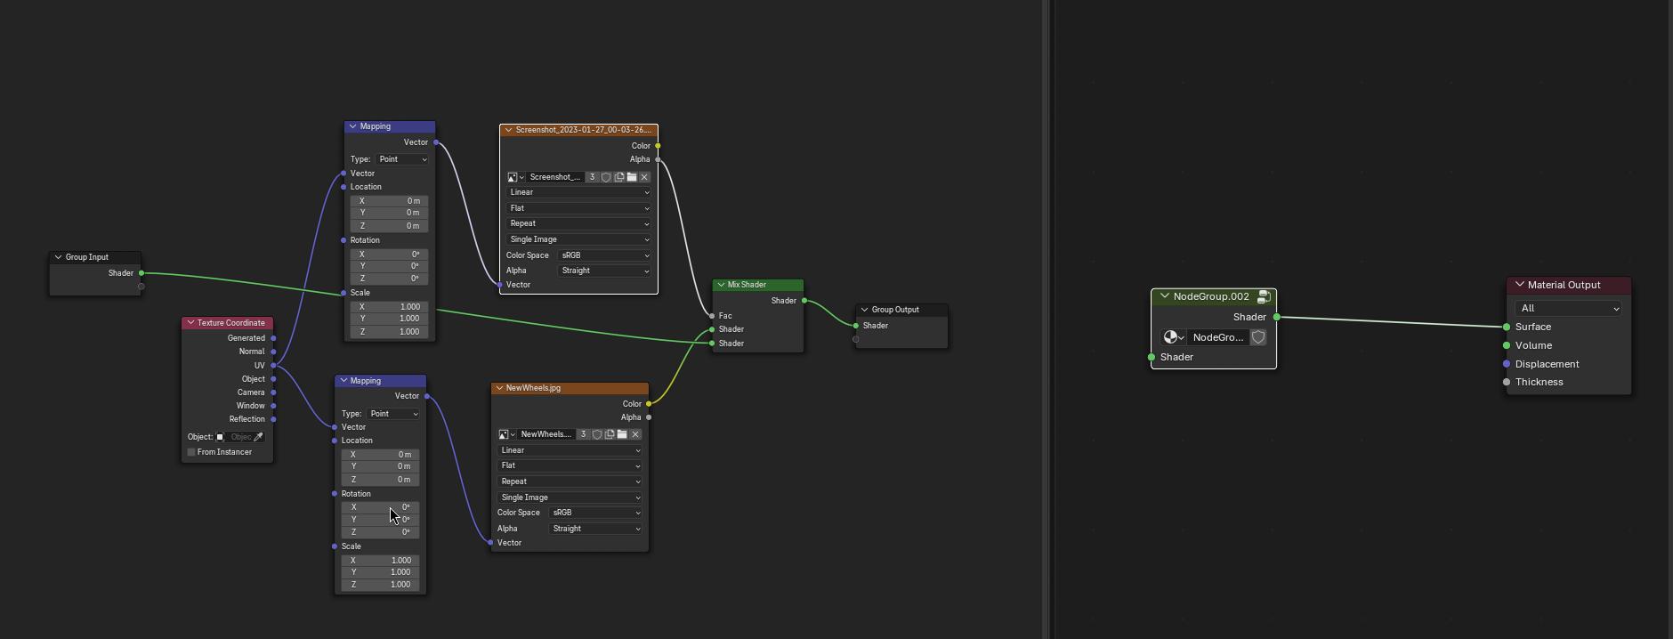Open Type dropdown on lower Mapping node
Viewport: 1673px width, 639px height.
393,414
